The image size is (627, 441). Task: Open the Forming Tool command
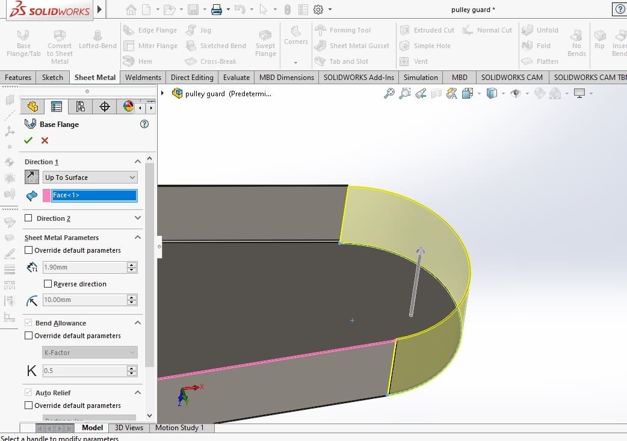(x=343, y=30)
